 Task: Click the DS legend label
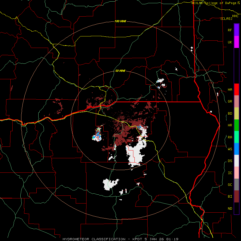tap(230, 161)
